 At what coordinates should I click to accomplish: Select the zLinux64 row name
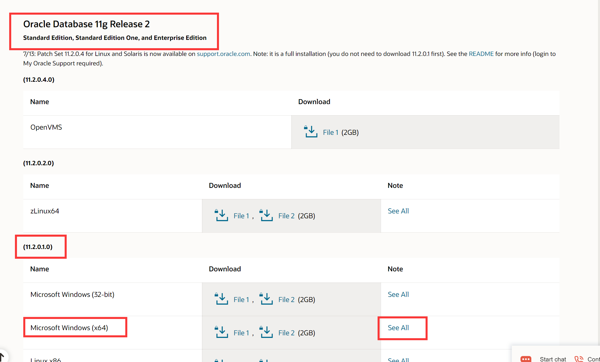point(45,211)
